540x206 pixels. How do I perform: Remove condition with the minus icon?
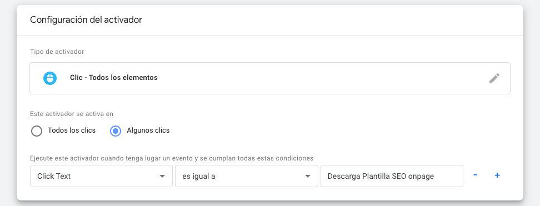tap(475, 175)
